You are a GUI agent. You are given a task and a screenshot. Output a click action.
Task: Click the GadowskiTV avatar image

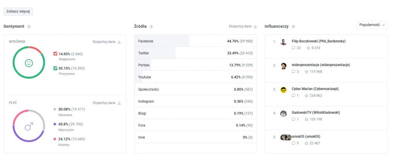click(x=283, y=114)
